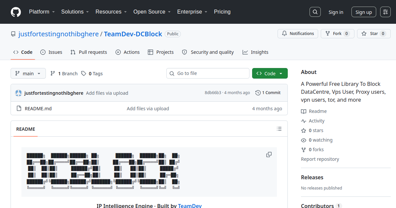Open appearance settings icon next to Sign up
This screenshot has width=396, height=208.
click(385, 12)
